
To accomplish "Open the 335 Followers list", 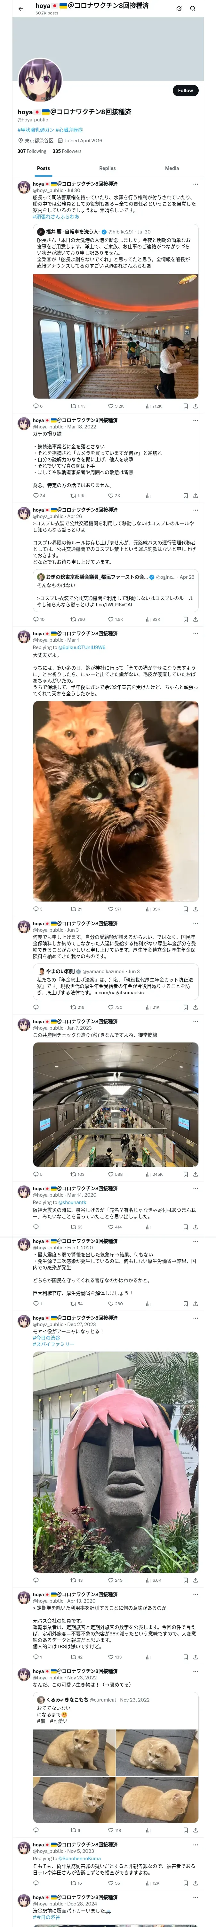I will pyautogui.click(x=67, y=151).
